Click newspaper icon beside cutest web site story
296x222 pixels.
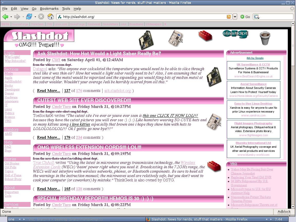(214, 122)
